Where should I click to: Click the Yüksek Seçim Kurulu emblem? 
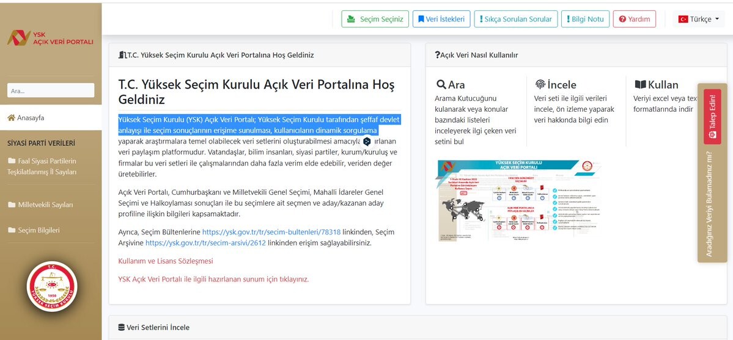pos(52,286)
